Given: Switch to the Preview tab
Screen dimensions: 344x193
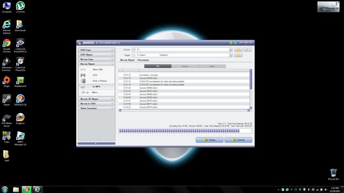Looking at the screenshot, I should pyautogui.click(x=185, y=66).
